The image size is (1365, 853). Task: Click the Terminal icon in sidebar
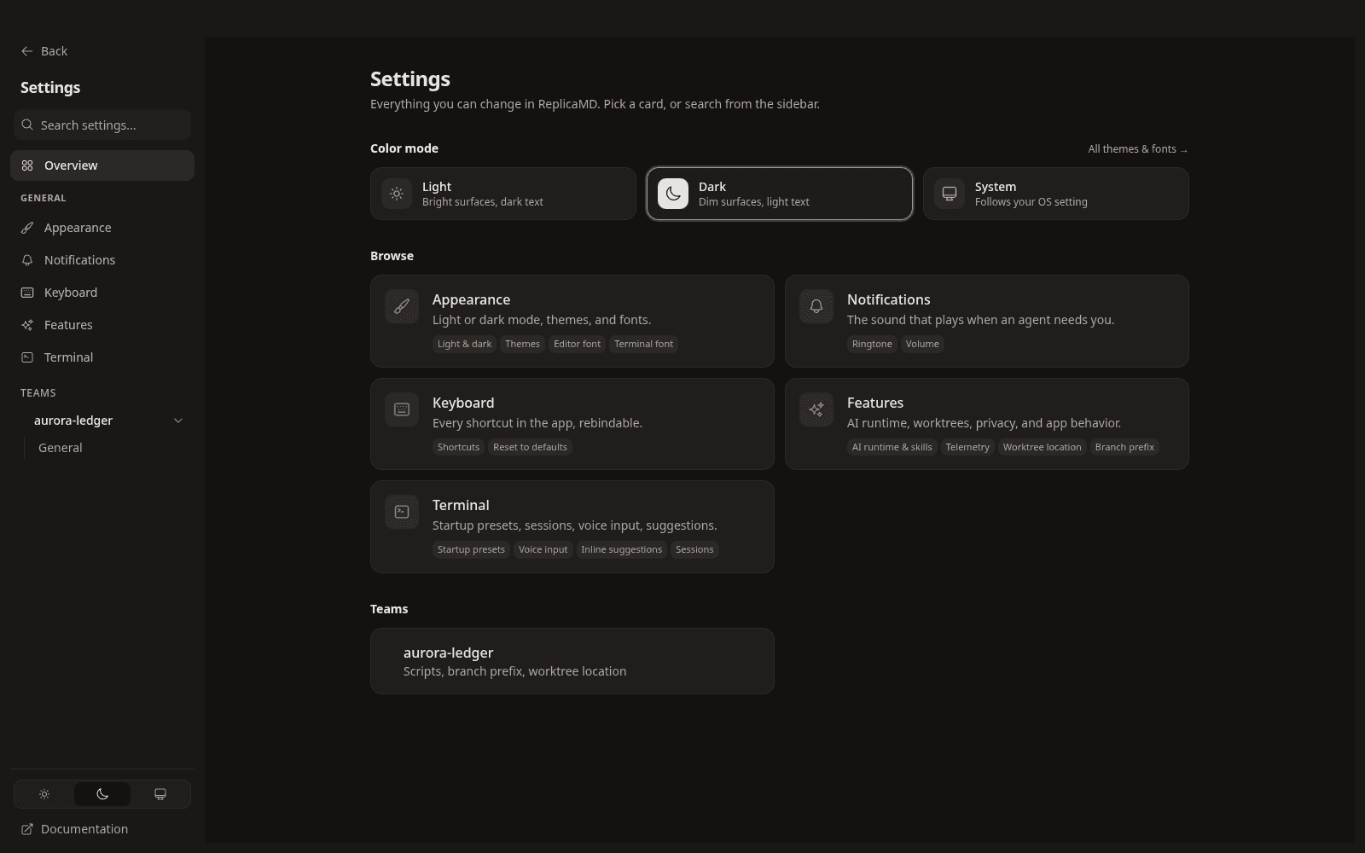point(27,357)
